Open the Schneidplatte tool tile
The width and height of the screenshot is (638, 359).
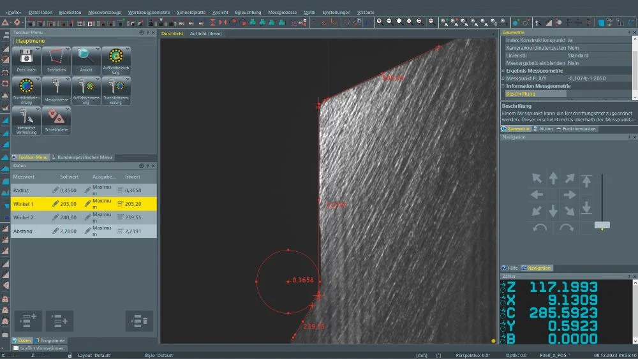(56, 117)
